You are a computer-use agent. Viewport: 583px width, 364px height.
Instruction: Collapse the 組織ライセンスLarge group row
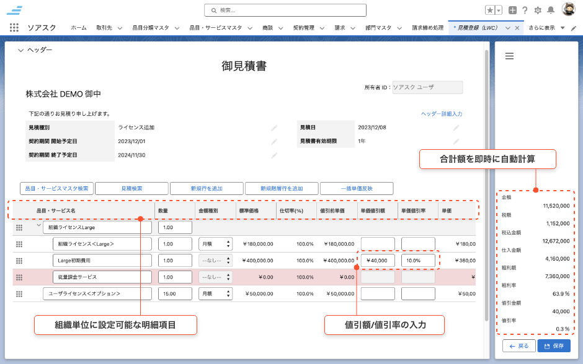[38, 227]
